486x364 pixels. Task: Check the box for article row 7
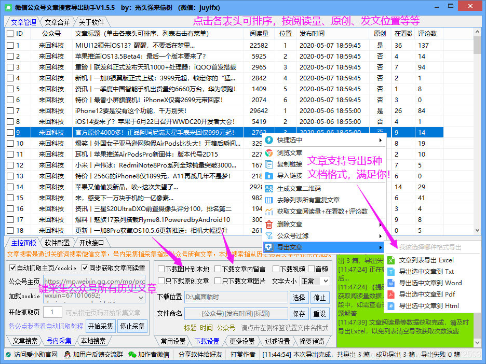click(10, 111)
